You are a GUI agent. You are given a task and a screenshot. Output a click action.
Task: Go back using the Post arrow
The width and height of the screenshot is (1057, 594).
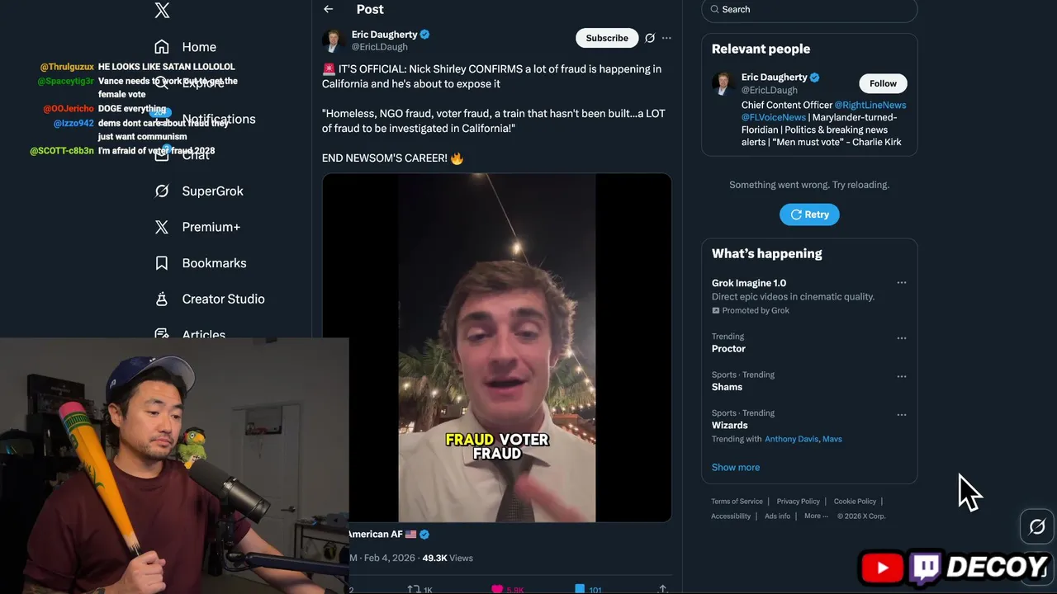(329, 9)
